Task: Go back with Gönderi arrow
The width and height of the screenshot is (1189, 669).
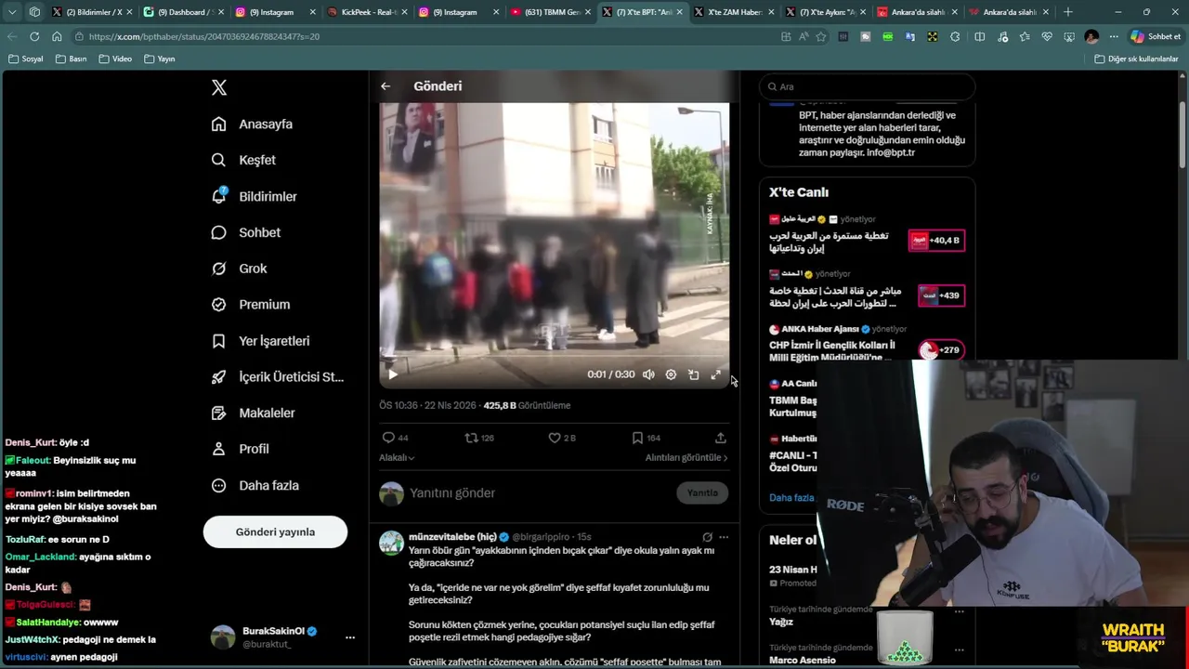Action: [x=385, y=86]
